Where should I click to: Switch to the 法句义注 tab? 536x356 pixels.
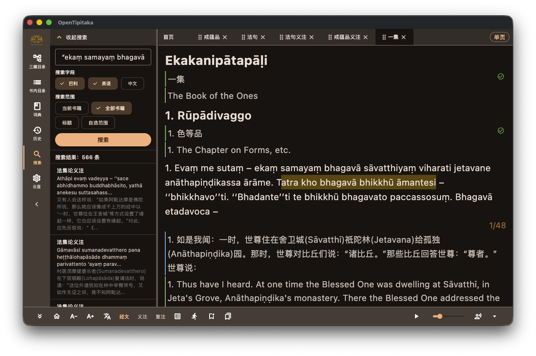296,37
